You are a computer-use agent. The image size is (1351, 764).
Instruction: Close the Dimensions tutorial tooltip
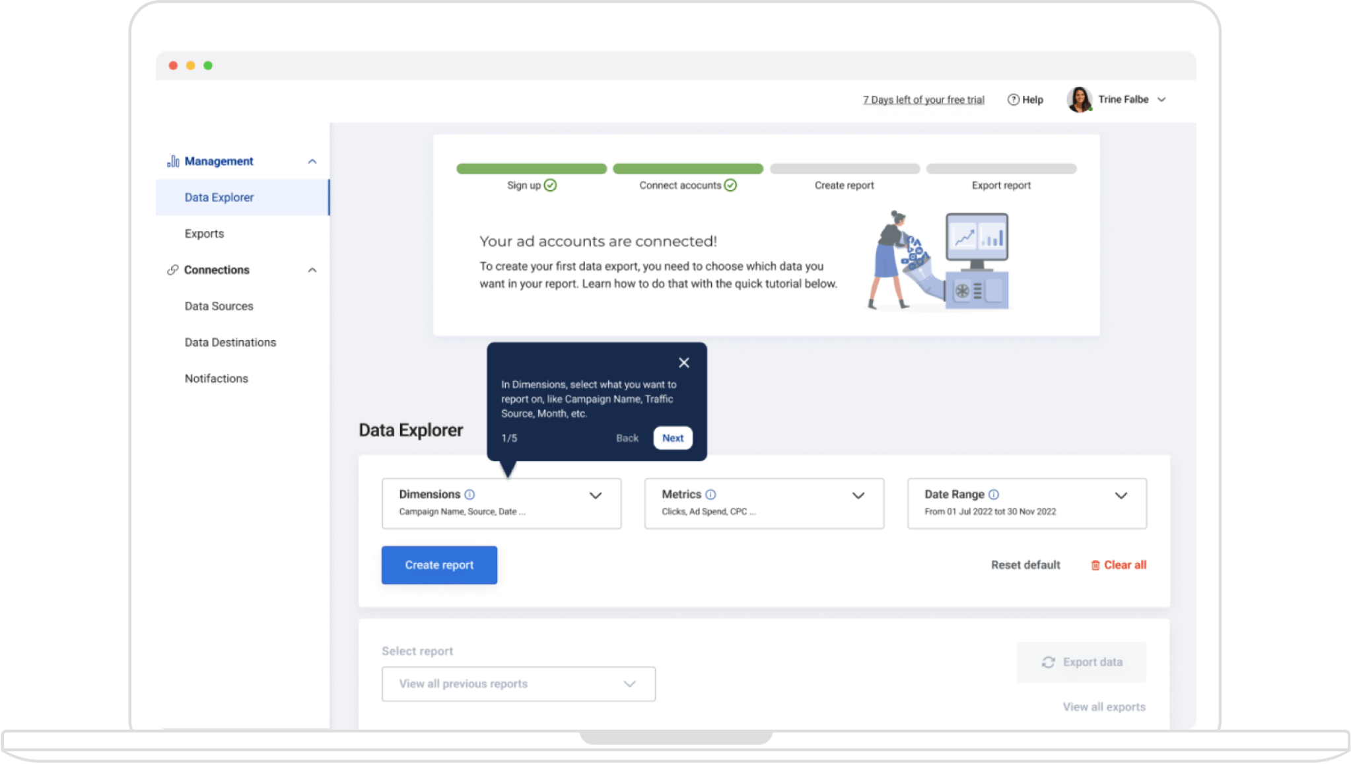tap(684, 363)
